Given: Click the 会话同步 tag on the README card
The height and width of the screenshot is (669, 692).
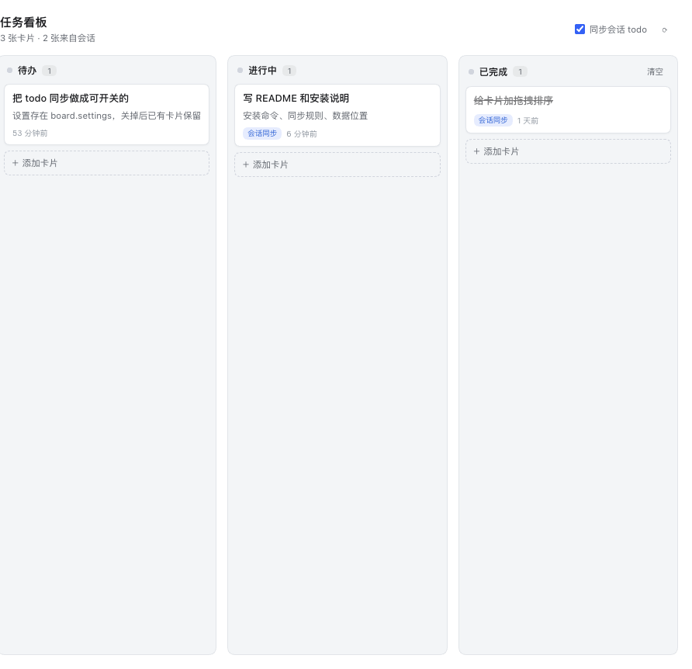Looking at the screenshot, I should click(262, 133).
